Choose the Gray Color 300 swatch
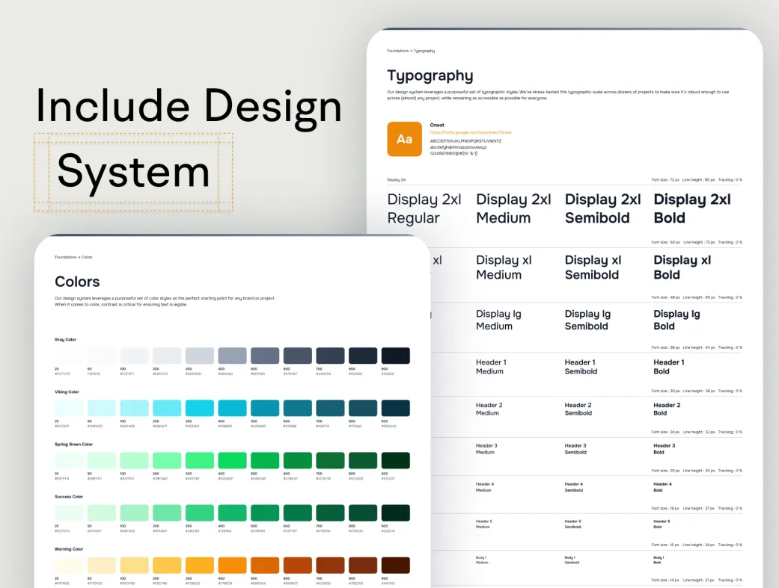This screenshot has height=588, width=779. tap(200, 356)
